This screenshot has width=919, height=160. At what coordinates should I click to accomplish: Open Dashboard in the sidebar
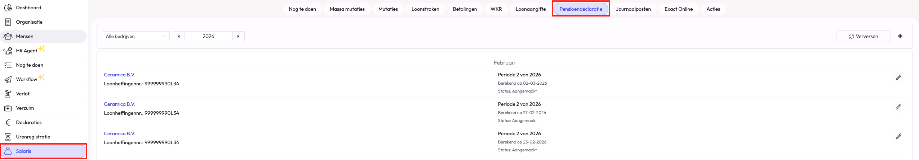(28, 8)
